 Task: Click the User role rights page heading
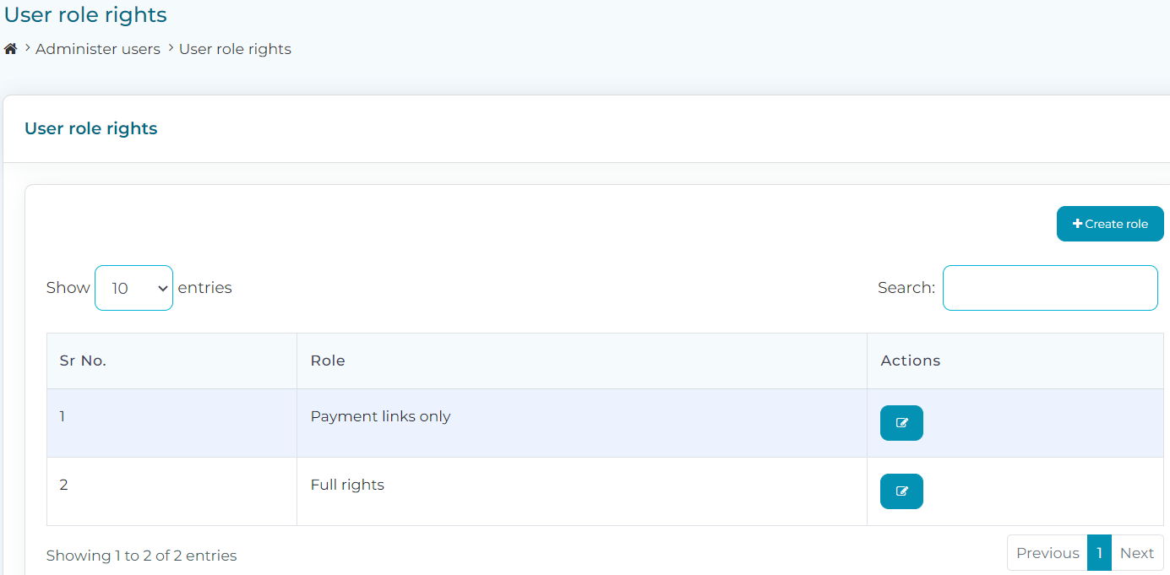[84, 14]
